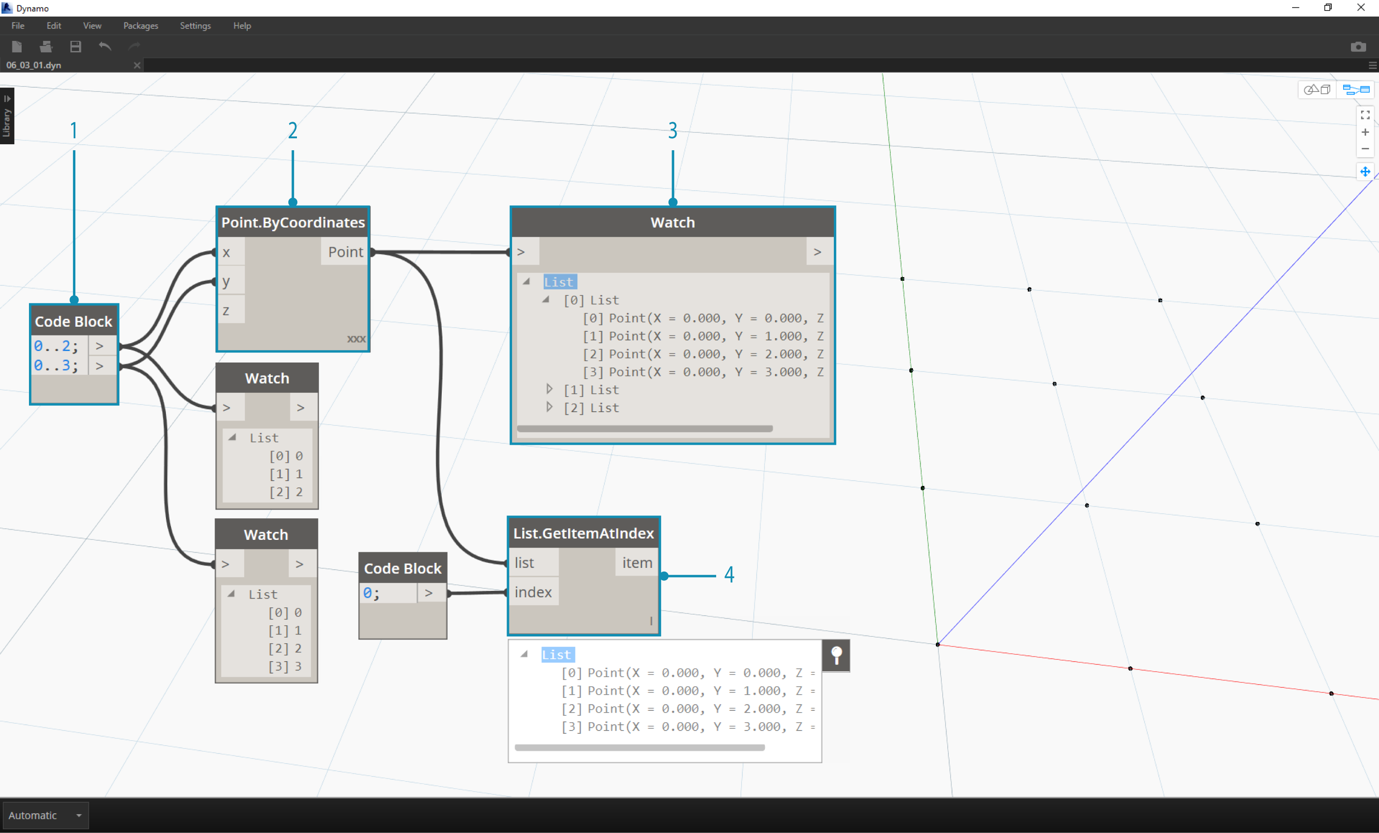
Task: Open the workspace tabs list icon
Action: point(1372,65)
